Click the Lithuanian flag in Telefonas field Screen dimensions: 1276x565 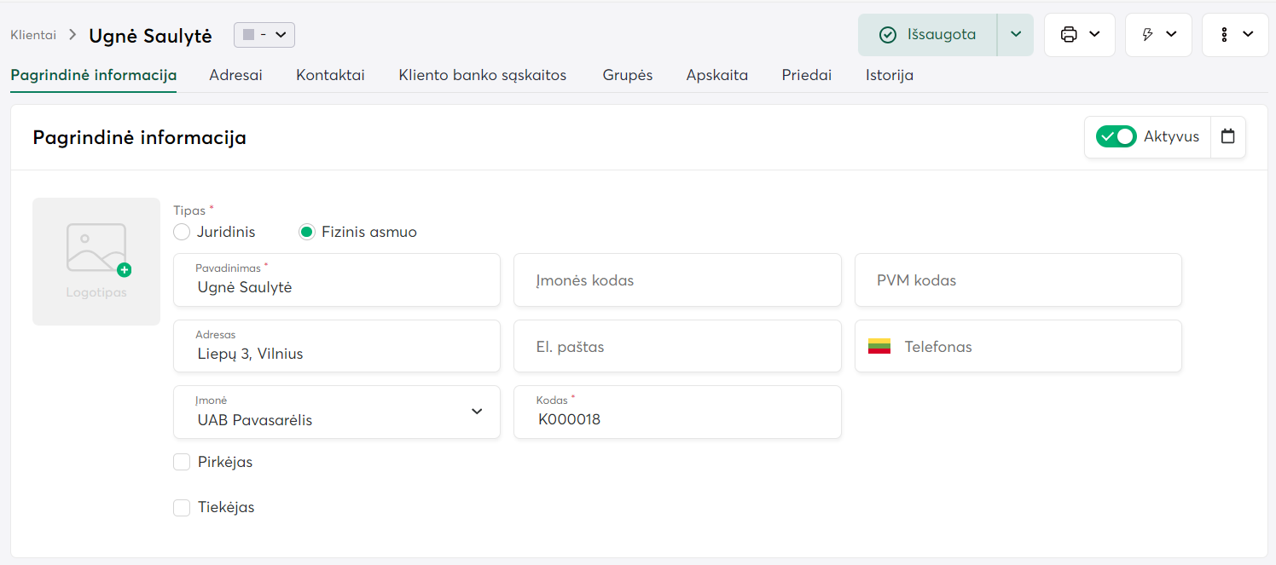click(879, 346)
